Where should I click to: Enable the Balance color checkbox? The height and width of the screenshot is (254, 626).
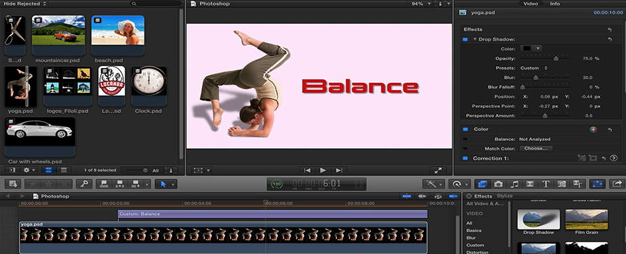[465, 139]
